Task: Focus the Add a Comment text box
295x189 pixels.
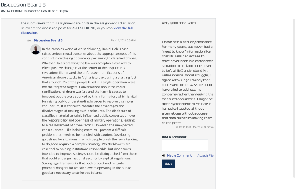Action: coord(185,145)
